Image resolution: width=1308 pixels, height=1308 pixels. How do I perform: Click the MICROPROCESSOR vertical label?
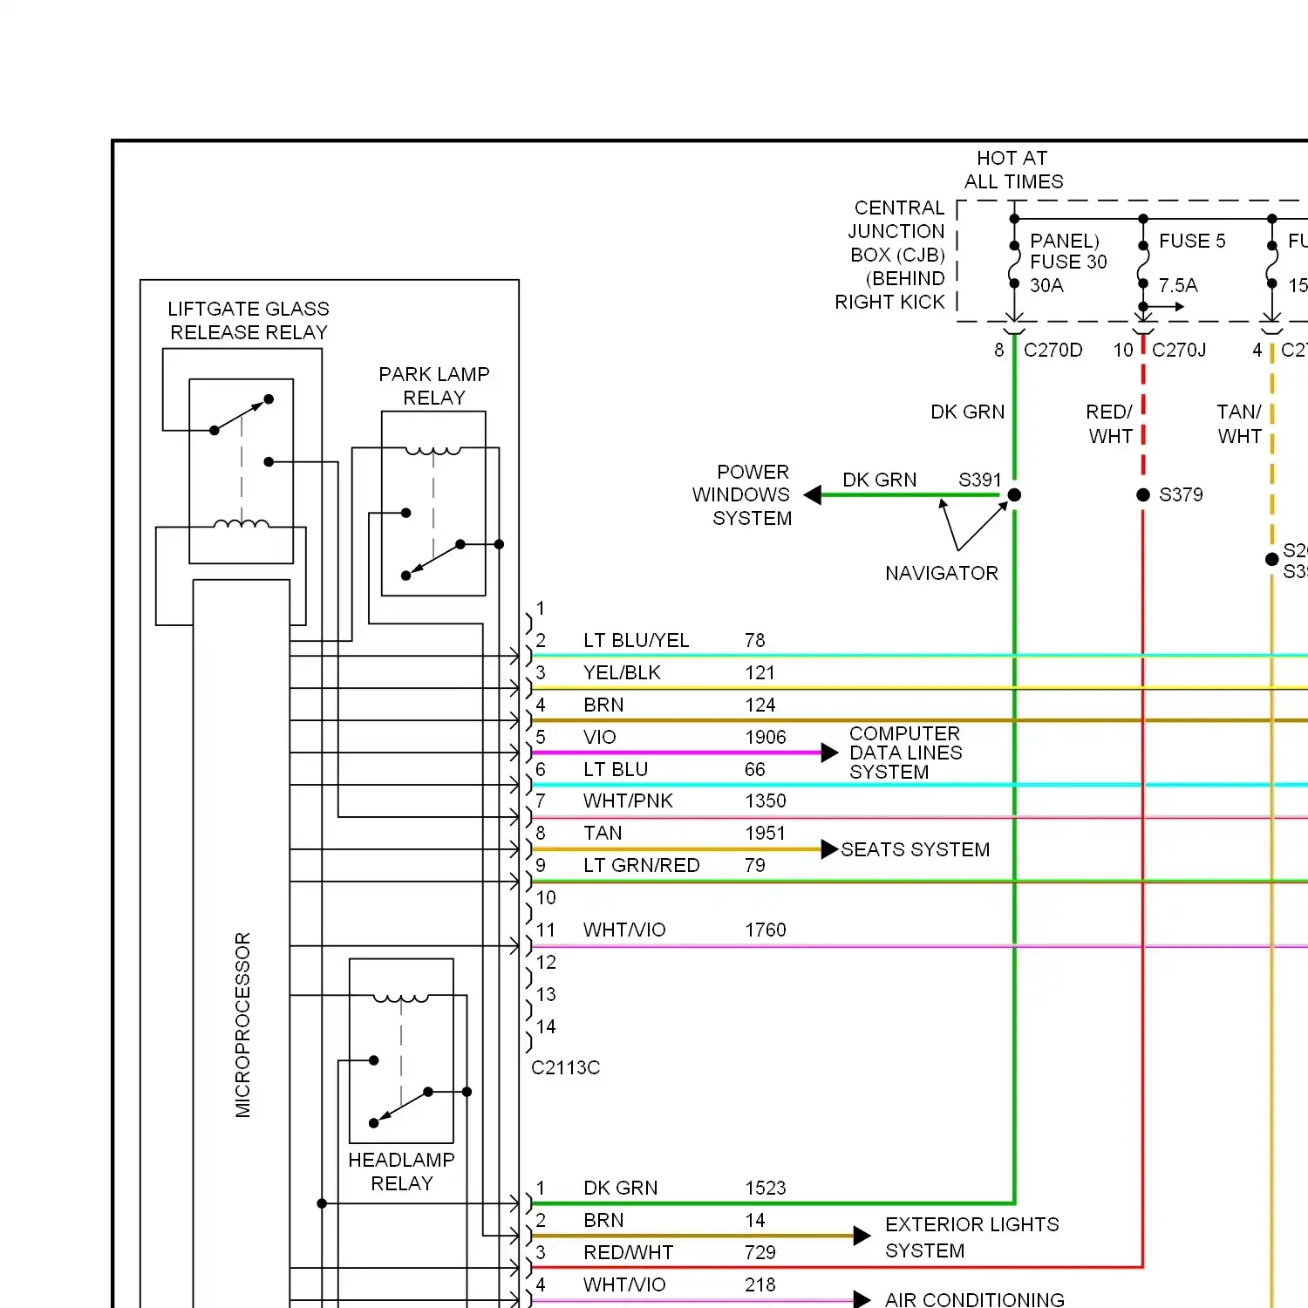coord(242,1025)
